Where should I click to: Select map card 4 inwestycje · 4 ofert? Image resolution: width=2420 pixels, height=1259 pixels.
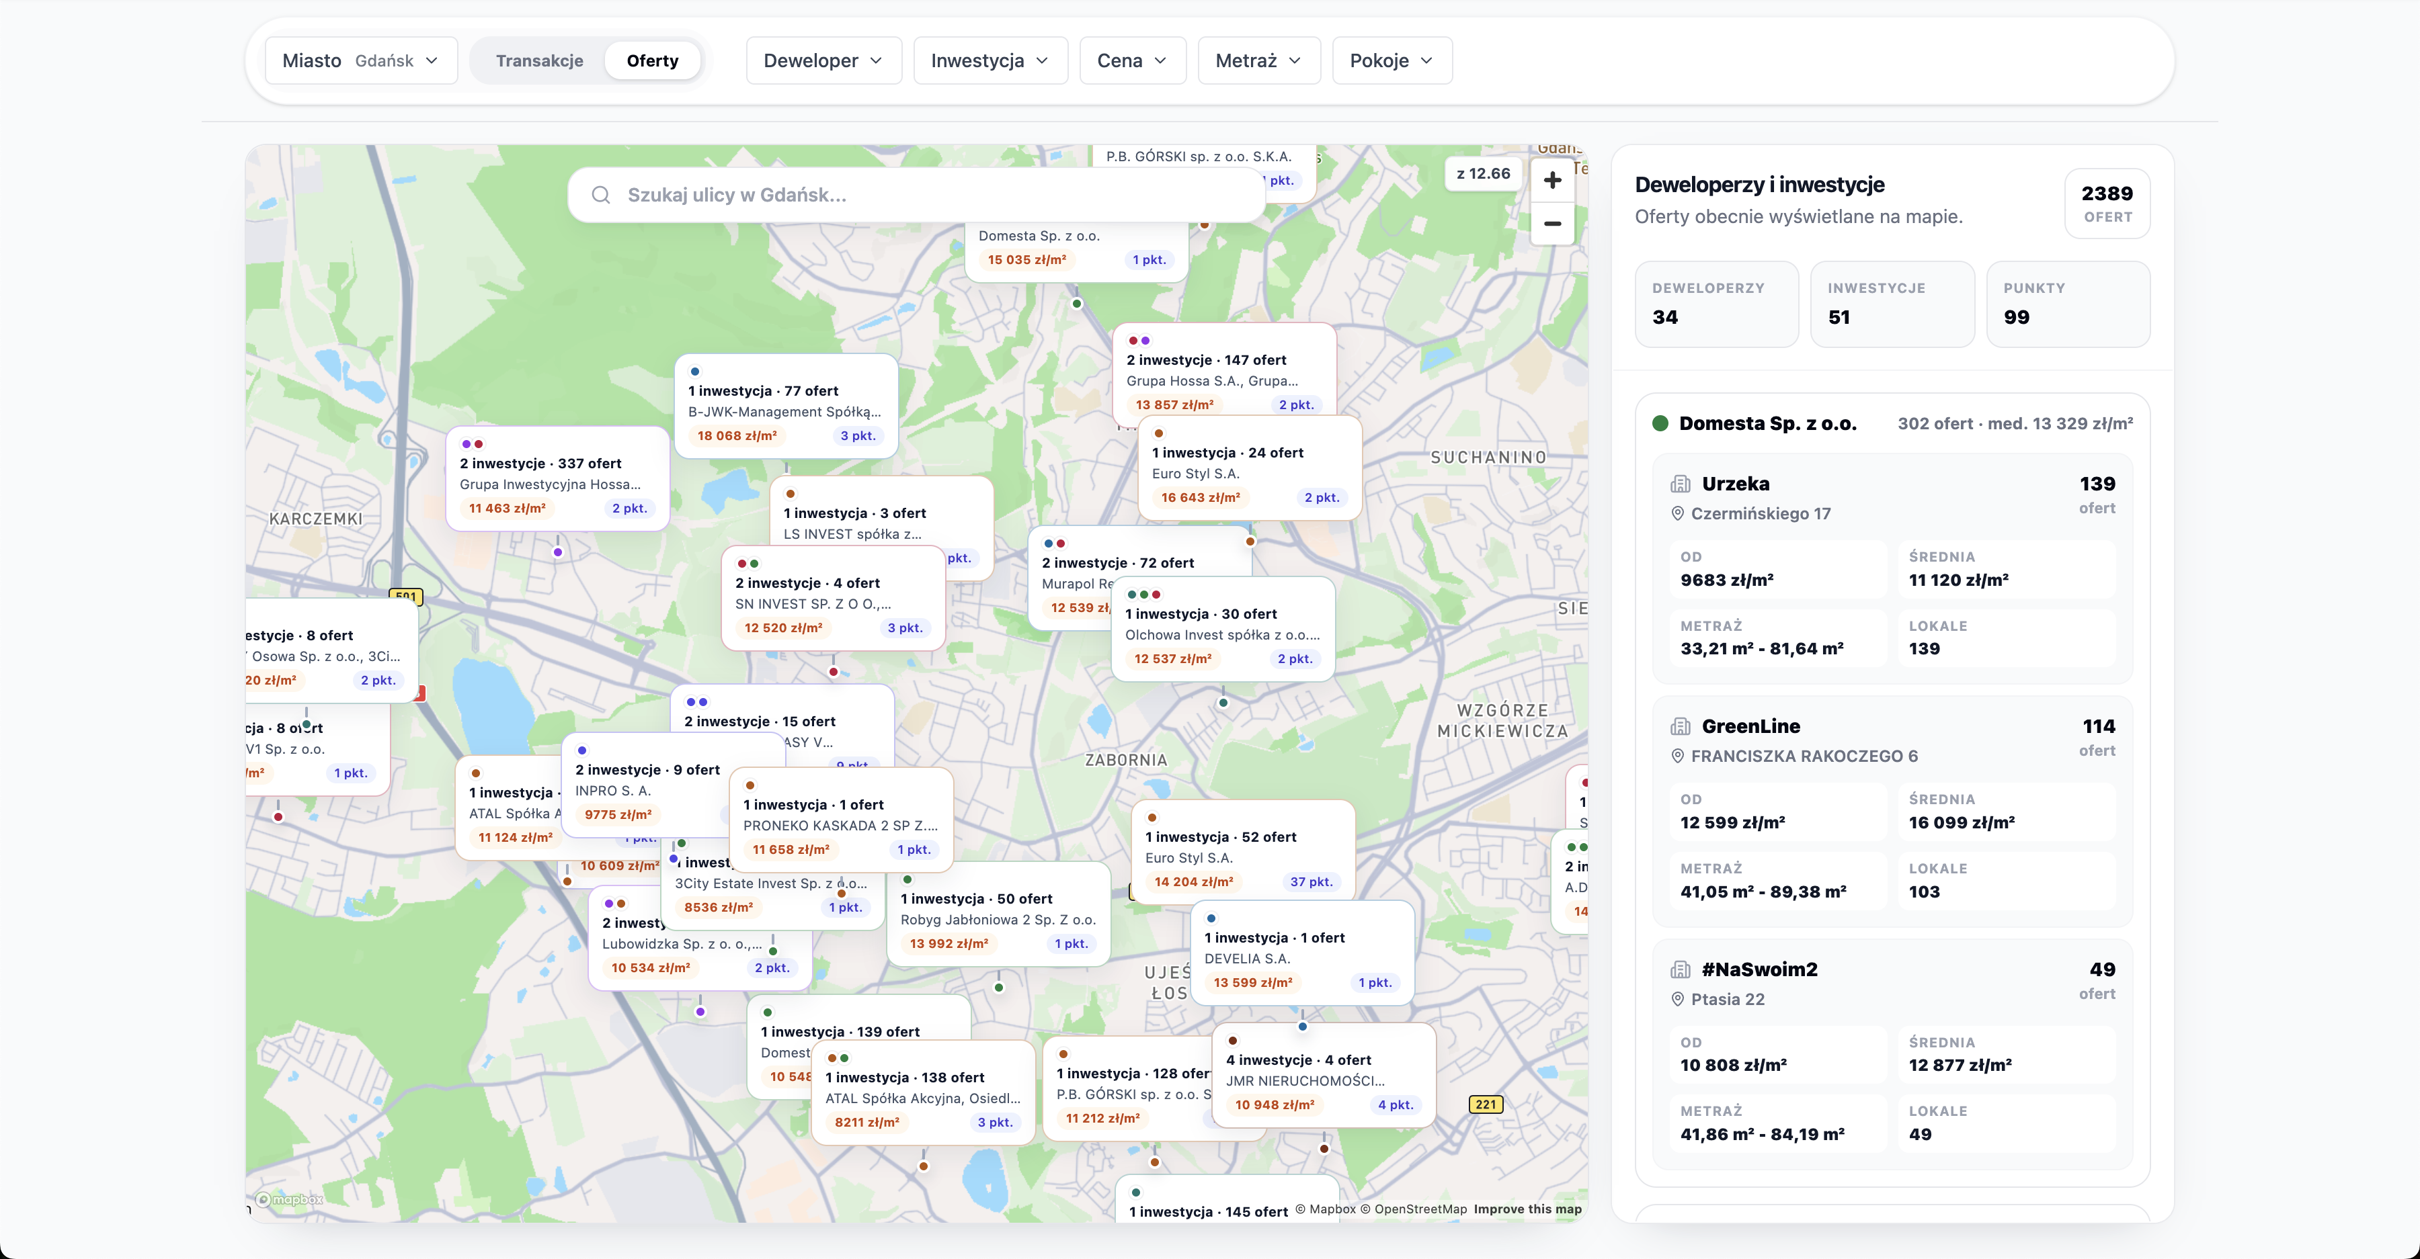1324,1075
